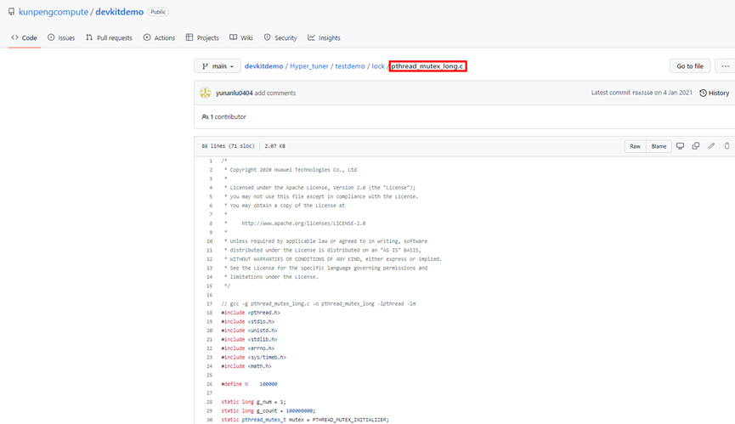Switch to the Issues tab
This screenshot has height=424, width=735.
pyautogui.click(x=61, y=38)
